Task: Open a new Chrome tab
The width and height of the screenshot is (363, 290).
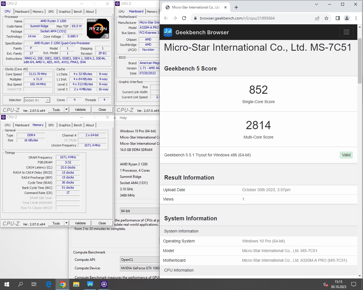Action: point(236,7)
